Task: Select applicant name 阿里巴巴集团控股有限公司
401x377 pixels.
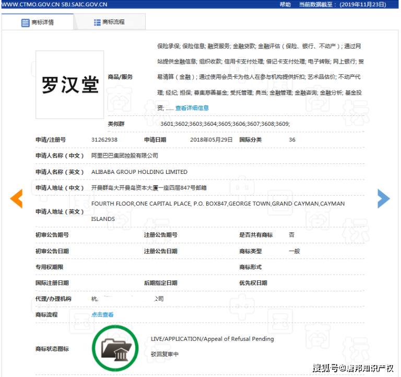Action: point(124,156)
